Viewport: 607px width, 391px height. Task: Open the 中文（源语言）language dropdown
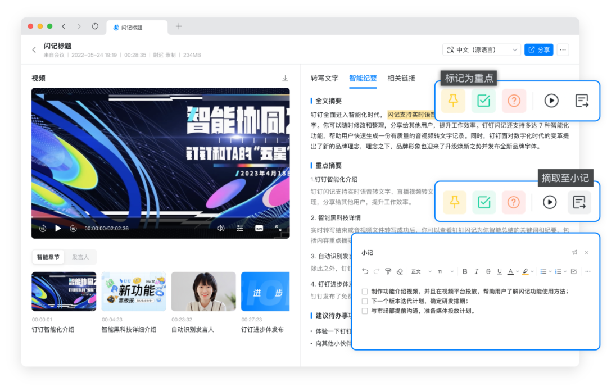click(x=482, y=50)
